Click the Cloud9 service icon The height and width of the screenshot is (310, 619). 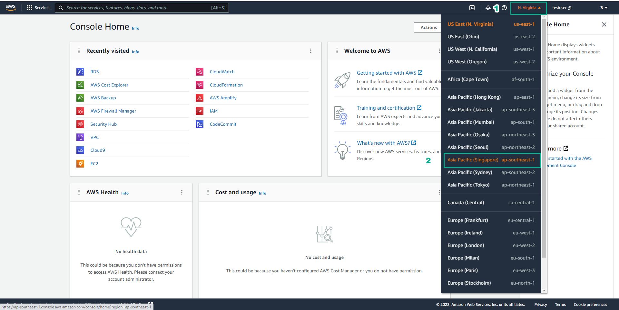tap(80, 150)
